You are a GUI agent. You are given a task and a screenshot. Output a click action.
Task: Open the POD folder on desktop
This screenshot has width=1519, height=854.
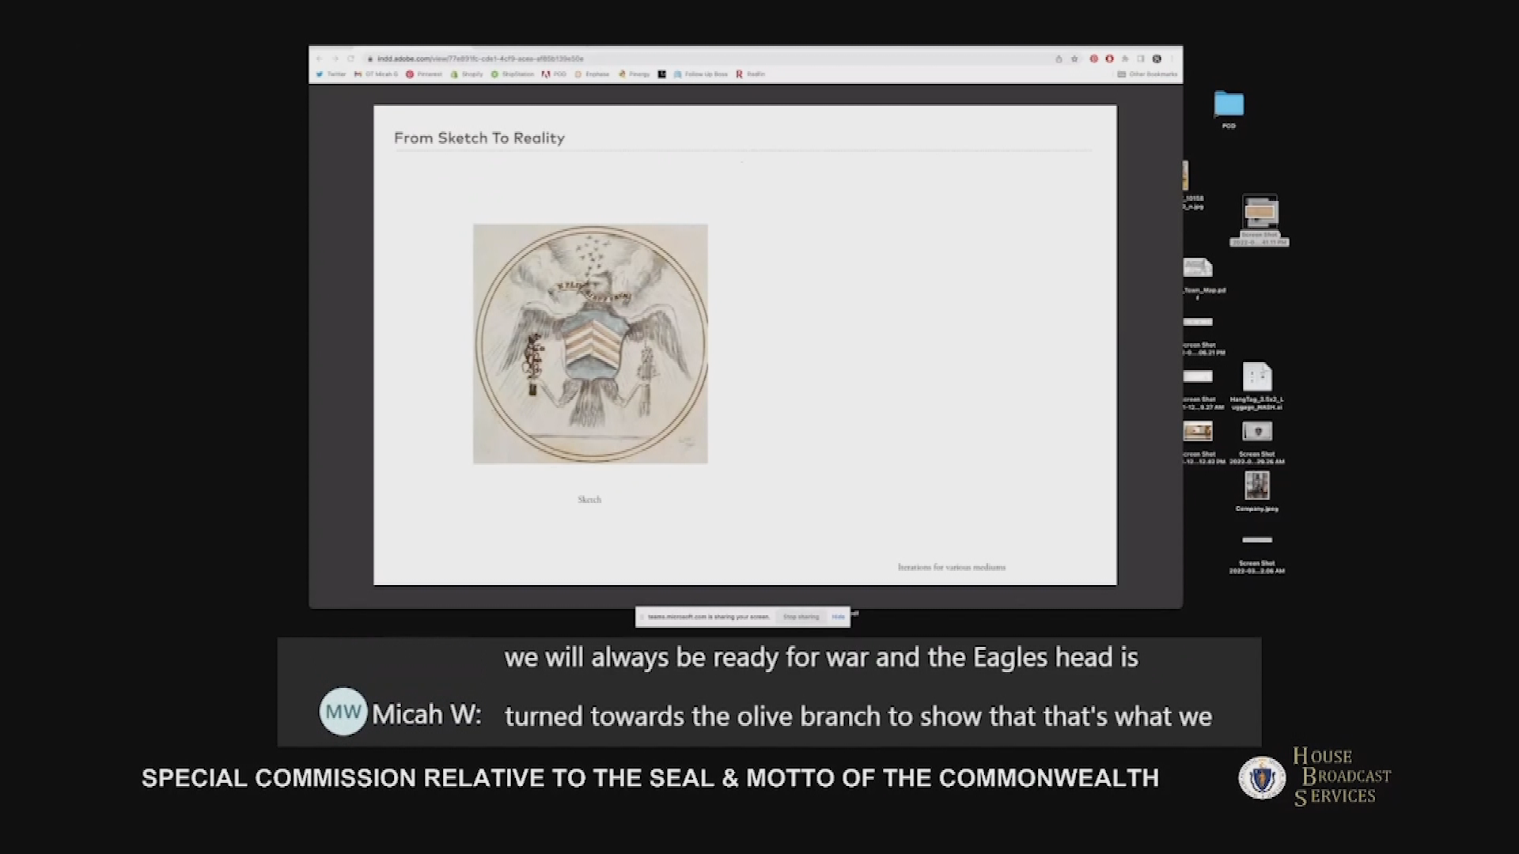pos(1229,109)
